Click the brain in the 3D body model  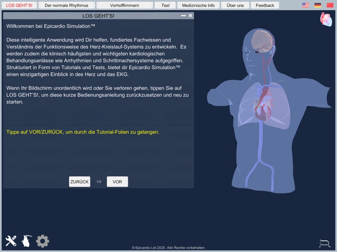coord(263,41)
